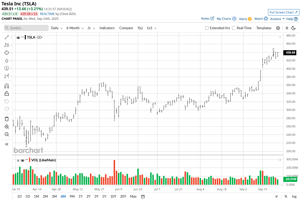Open Full Screen Chart

click(284, 12)
